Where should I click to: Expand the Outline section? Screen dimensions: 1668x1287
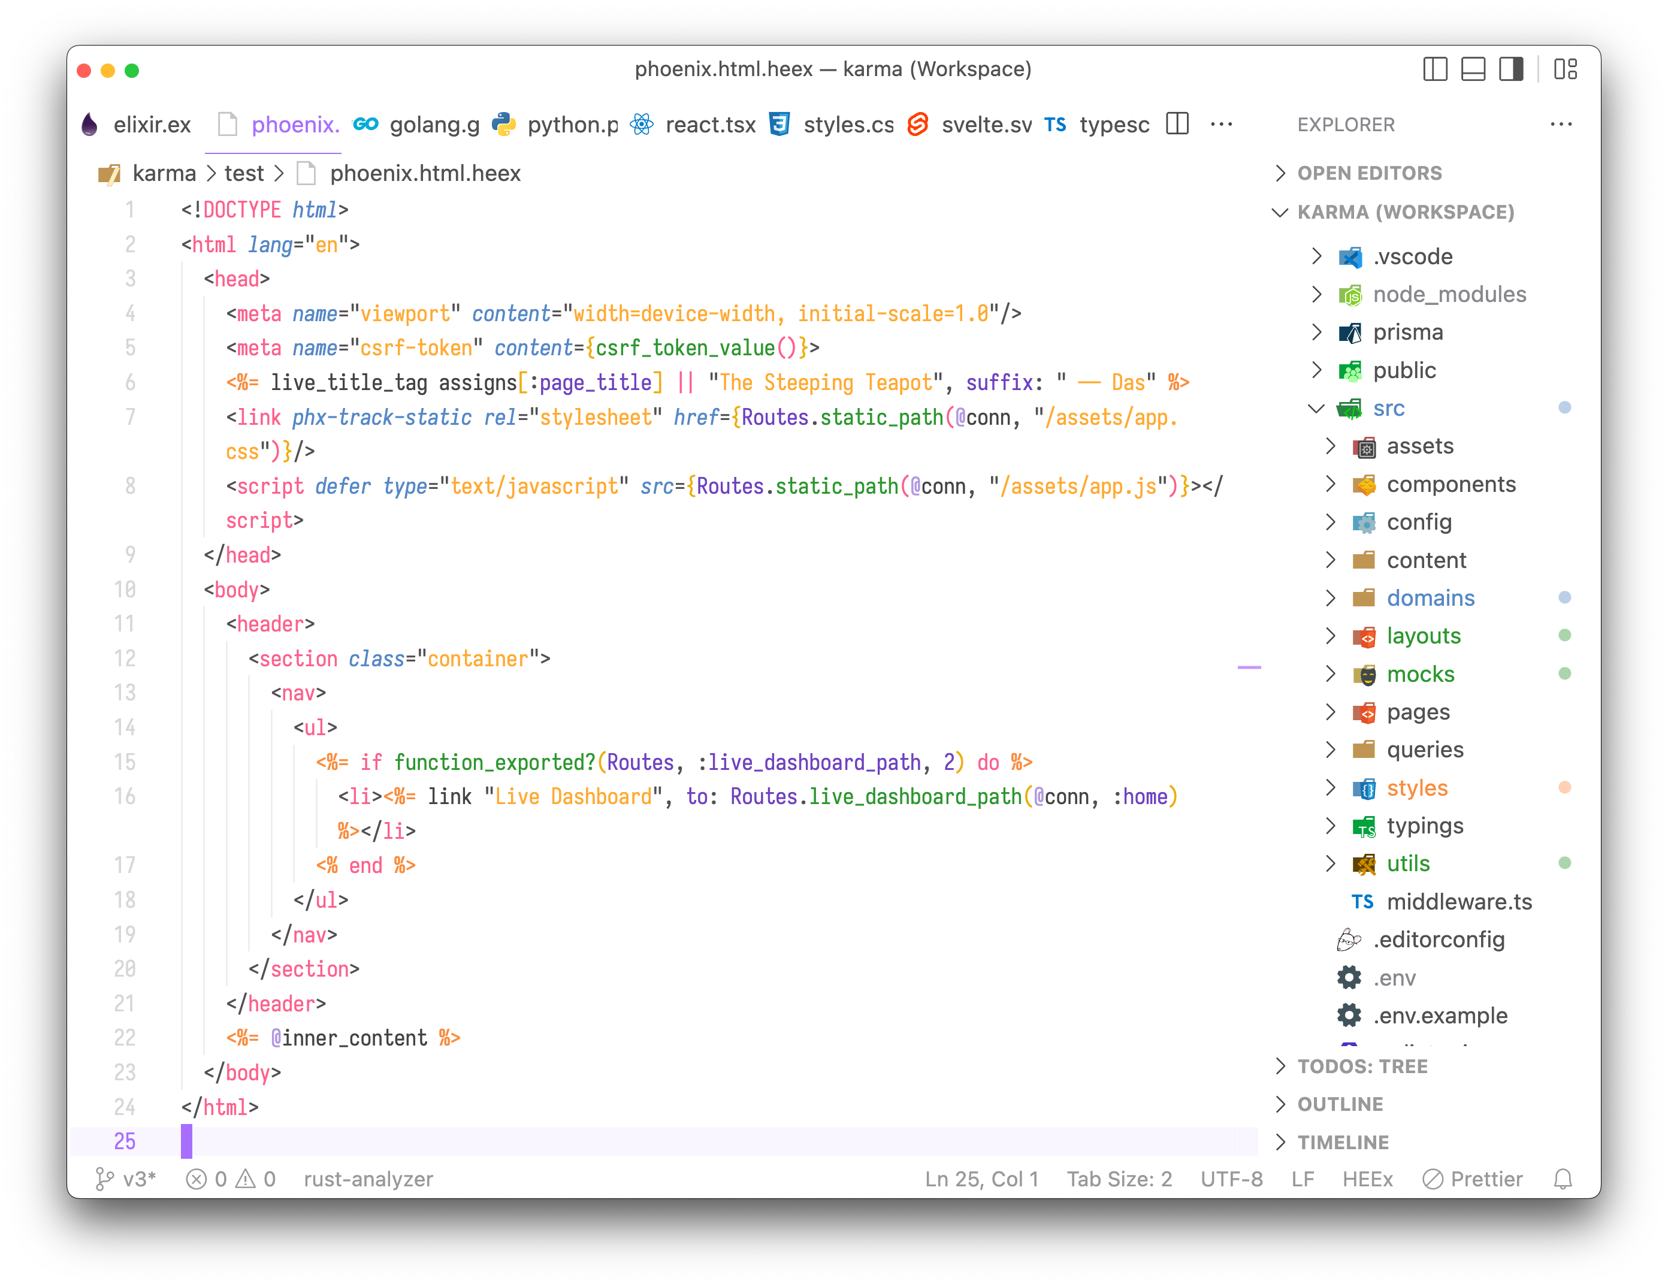1340,1104
